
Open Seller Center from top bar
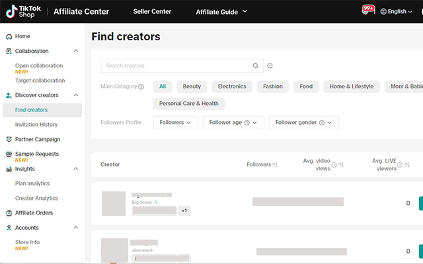click(152, 11)
